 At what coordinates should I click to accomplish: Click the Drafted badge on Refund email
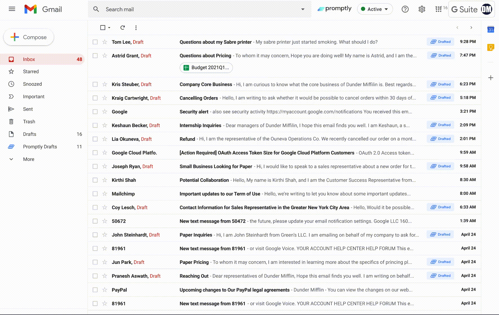(441, 139)
